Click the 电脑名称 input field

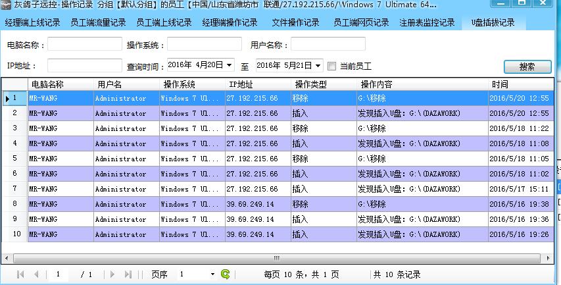coord(84,44)
